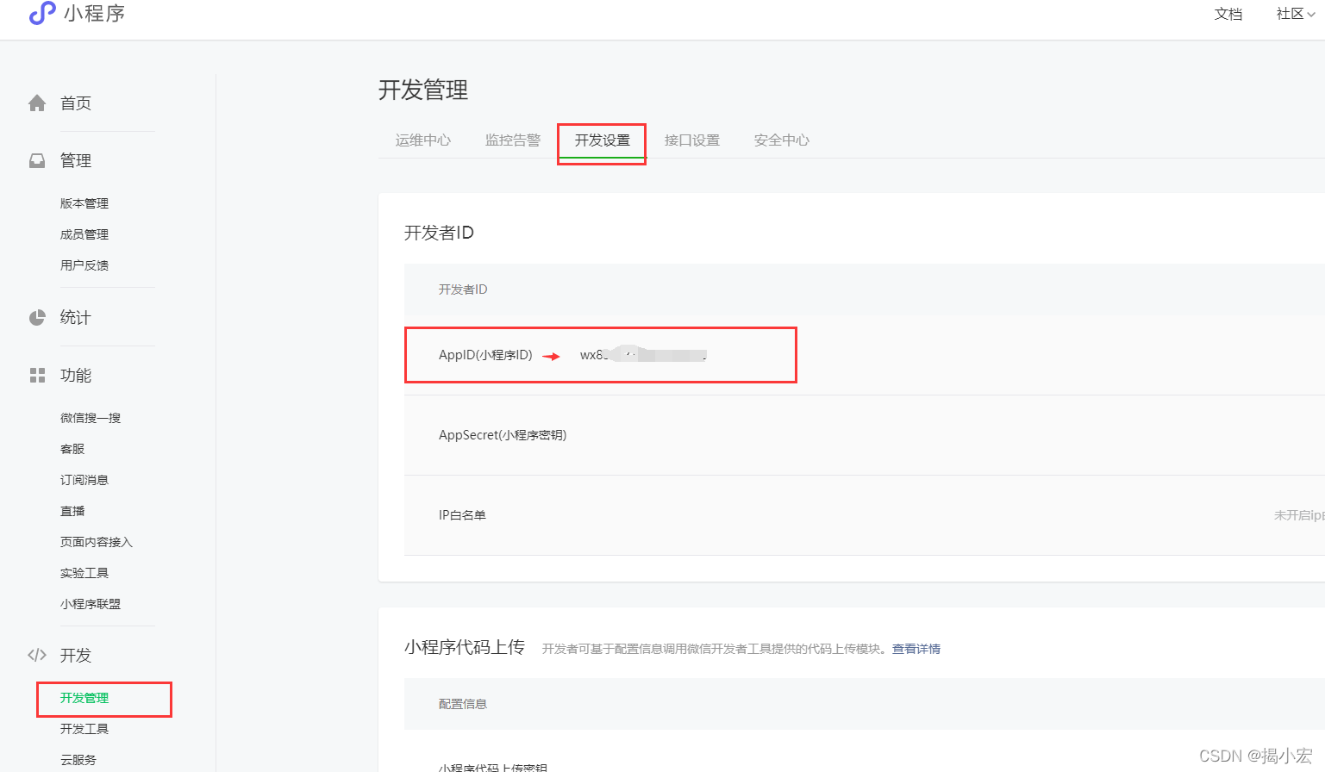1325x772 pixels.
Task: Open 文档 in the top bar
Action: pyautogui.click(x=1228, y=14)
